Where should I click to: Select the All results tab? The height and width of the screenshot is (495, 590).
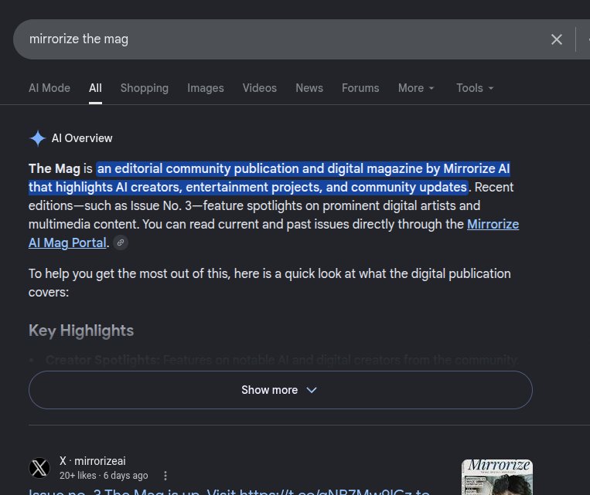click(x=95, y=88)
